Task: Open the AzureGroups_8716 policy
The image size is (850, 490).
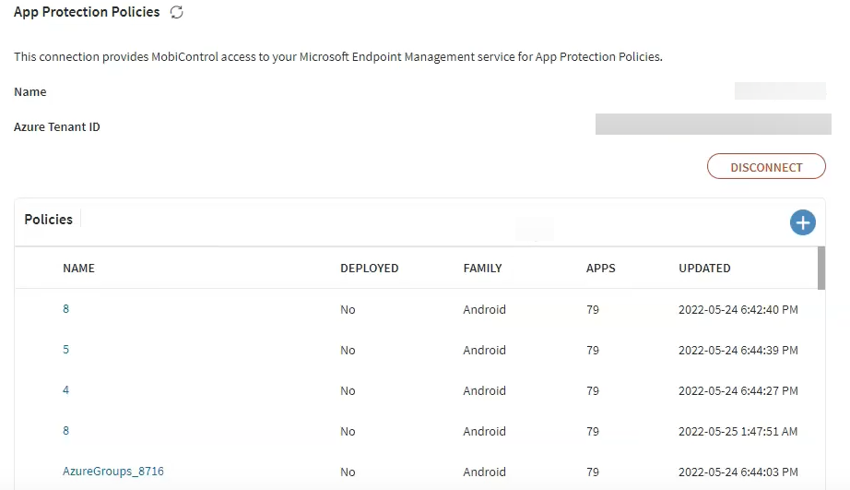Action: [x=112, y=472]
